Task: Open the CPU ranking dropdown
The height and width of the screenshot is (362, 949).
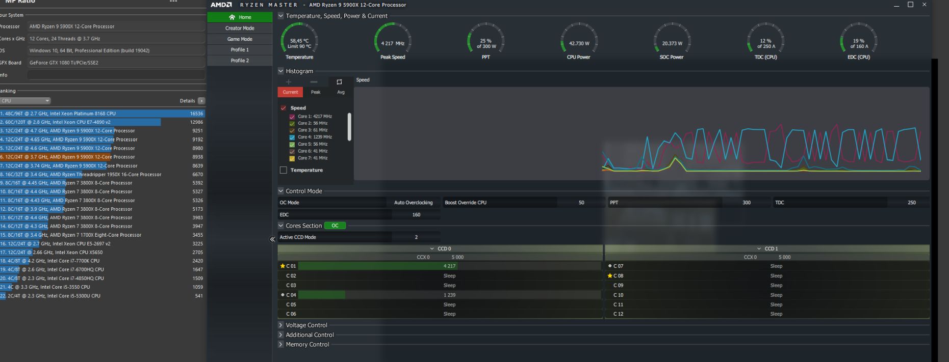Action: coord(25,101)
